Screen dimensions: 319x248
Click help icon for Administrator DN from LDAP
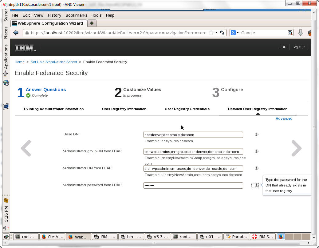point(257,168)
